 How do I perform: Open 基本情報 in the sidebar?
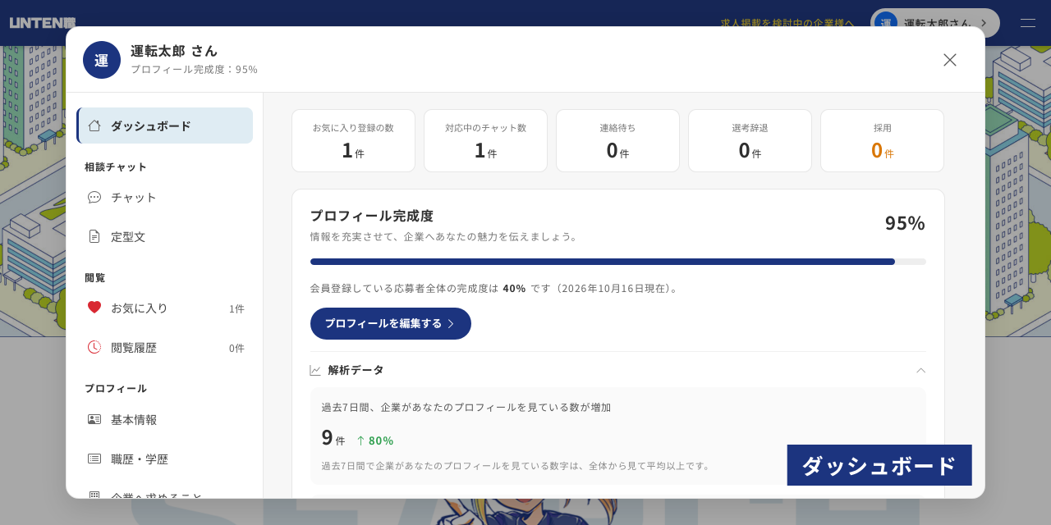click(x=165, y=419)
